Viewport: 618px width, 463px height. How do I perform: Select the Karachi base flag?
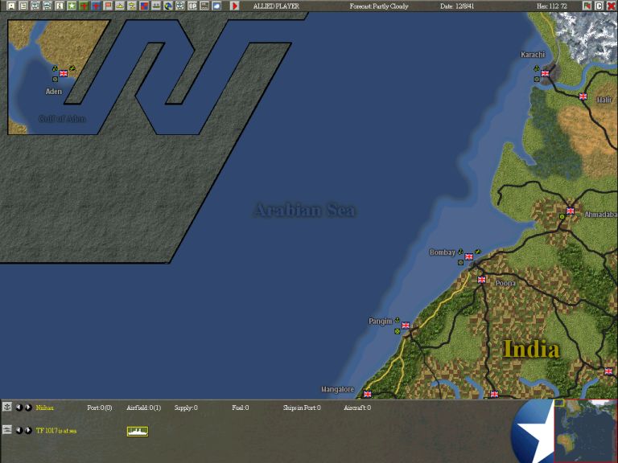(x=545, y=73)
